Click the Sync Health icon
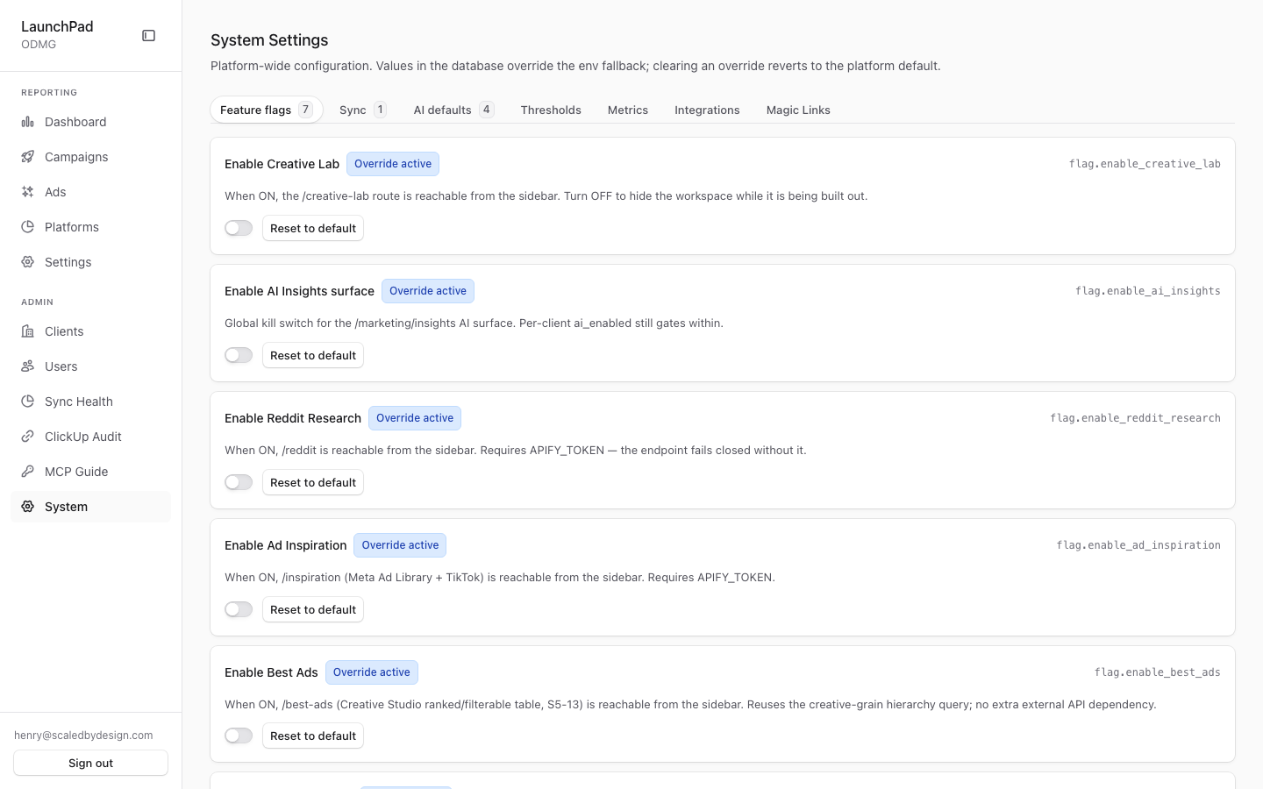Image resolution: width=1263 pixels, height=789 pixels. point(28,402)
